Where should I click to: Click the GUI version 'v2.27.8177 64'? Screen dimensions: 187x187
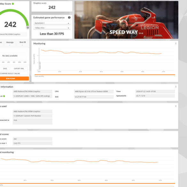94,97
